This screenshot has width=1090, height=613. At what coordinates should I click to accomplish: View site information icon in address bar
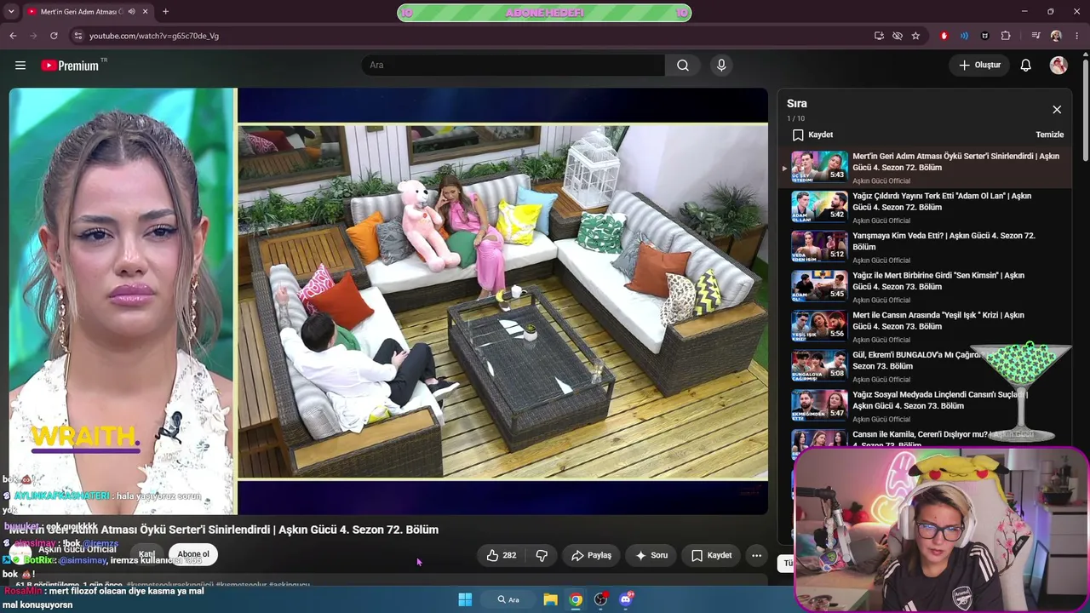pyautogui.click(x=77, y=36)
